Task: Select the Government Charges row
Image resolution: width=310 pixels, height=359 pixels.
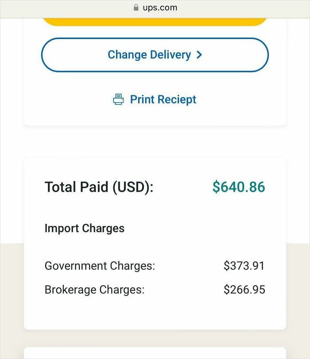Action: [155, 265]
